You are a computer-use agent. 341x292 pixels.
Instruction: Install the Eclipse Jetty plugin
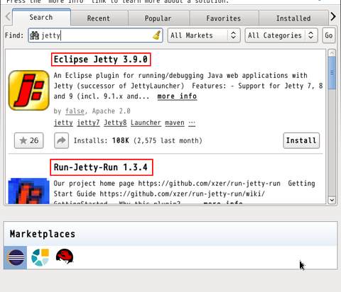tap(301, 140)
